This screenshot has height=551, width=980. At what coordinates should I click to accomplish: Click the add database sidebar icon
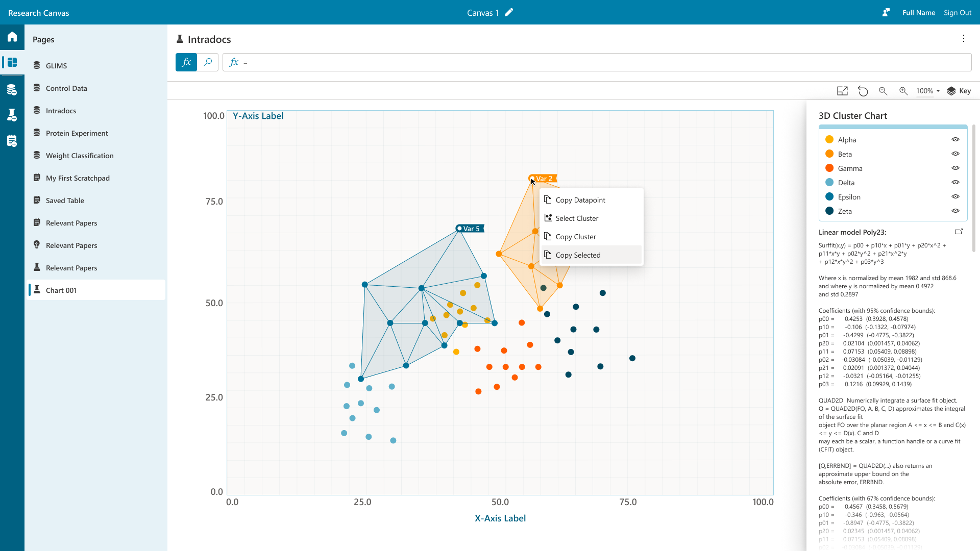pyautogui.click(x=12, y=90)
